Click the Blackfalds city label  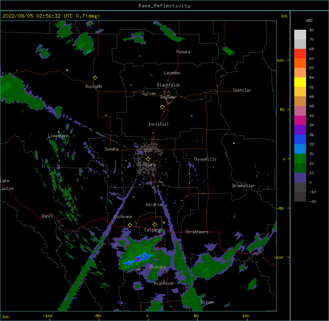coord(168,85)
